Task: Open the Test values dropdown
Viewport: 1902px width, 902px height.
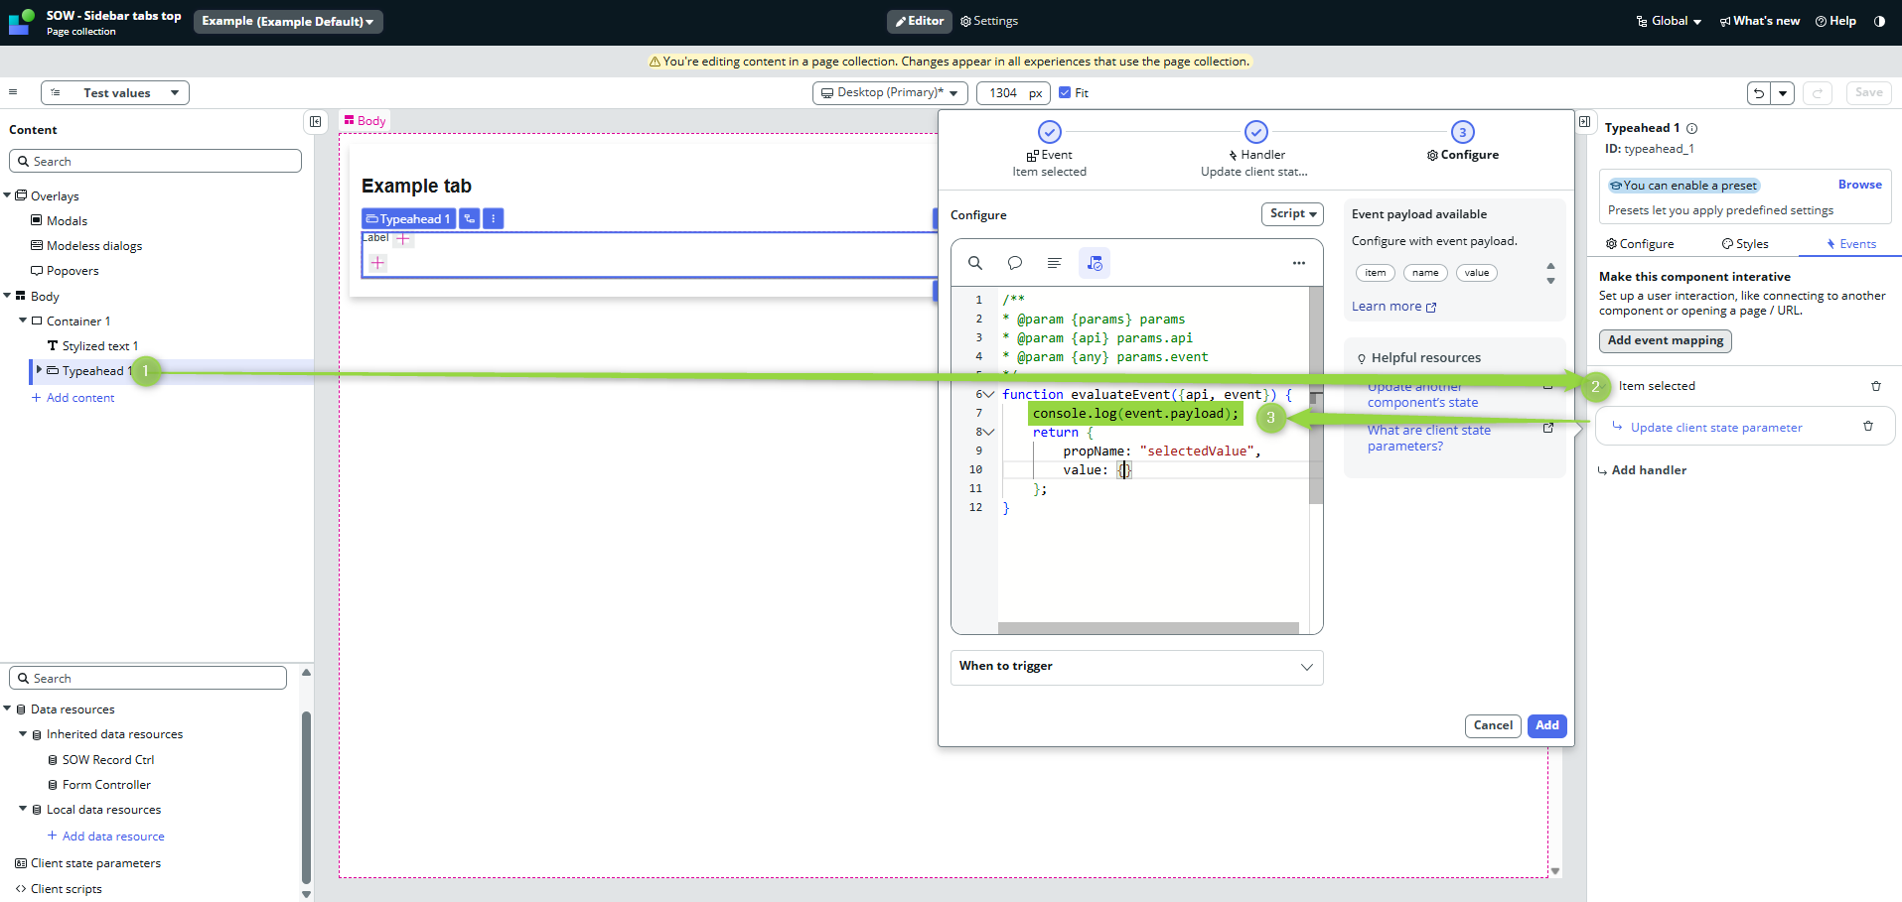Action: [x=115, y=93]
